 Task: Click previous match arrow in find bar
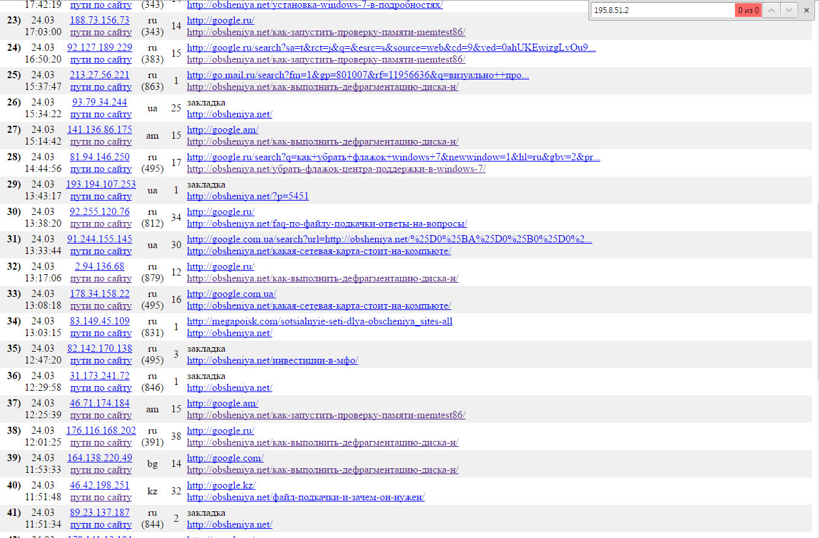pyautogui.click(x=771, y=10)
